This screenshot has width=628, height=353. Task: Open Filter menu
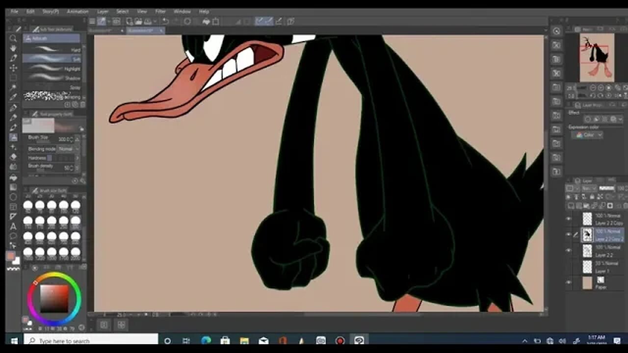pos(160,11)
